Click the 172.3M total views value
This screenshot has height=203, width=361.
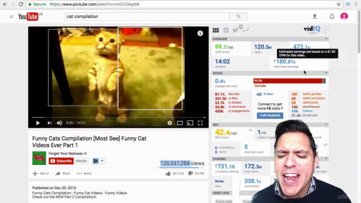253,166
